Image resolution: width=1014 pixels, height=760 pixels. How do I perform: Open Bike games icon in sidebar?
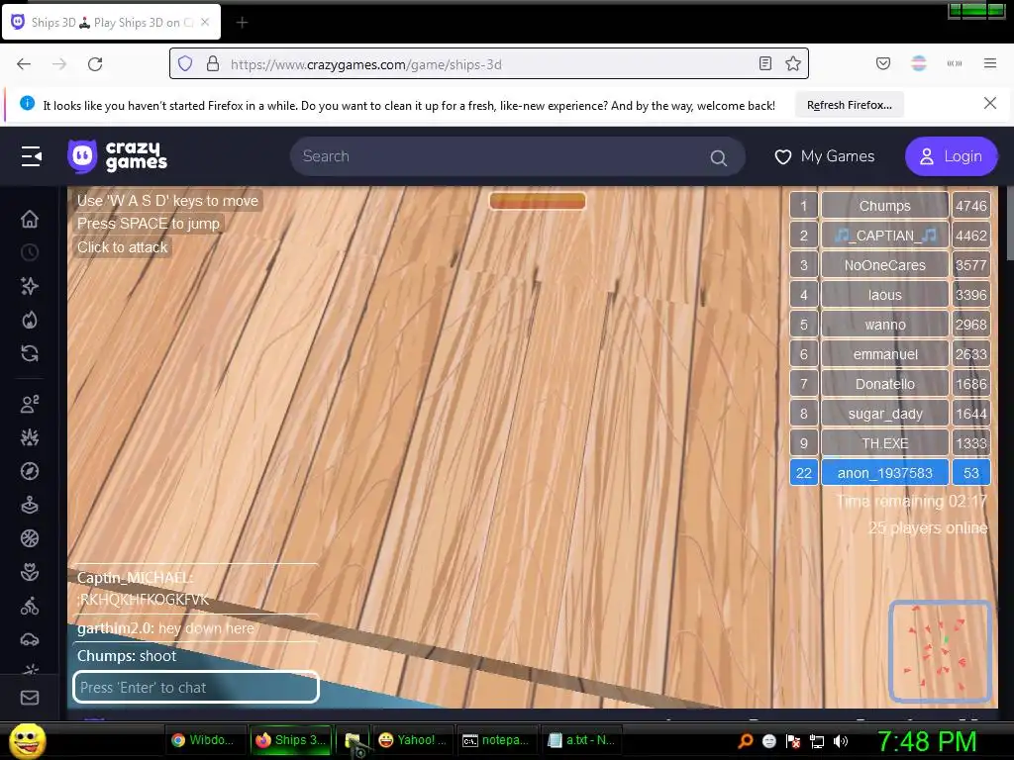pyautogui.click(x=30, y=607)
